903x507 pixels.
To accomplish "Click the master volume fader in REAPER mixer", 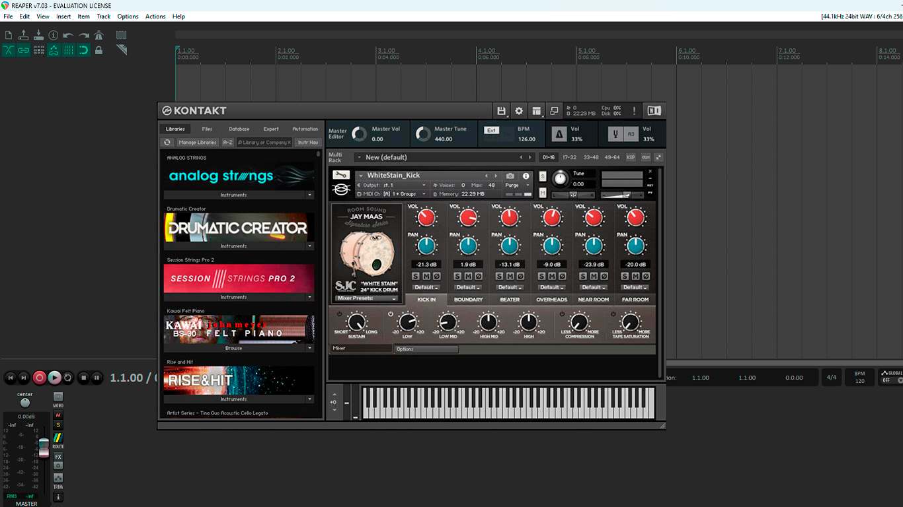I will [x=44, y=447].
